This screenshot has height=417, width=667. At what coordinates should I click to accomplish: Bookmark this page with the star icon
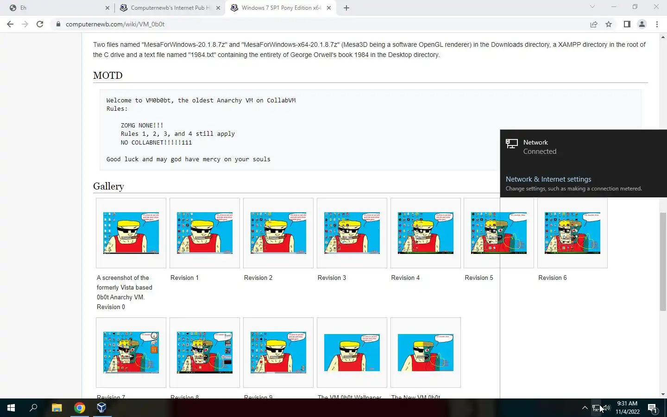point(609,24)
